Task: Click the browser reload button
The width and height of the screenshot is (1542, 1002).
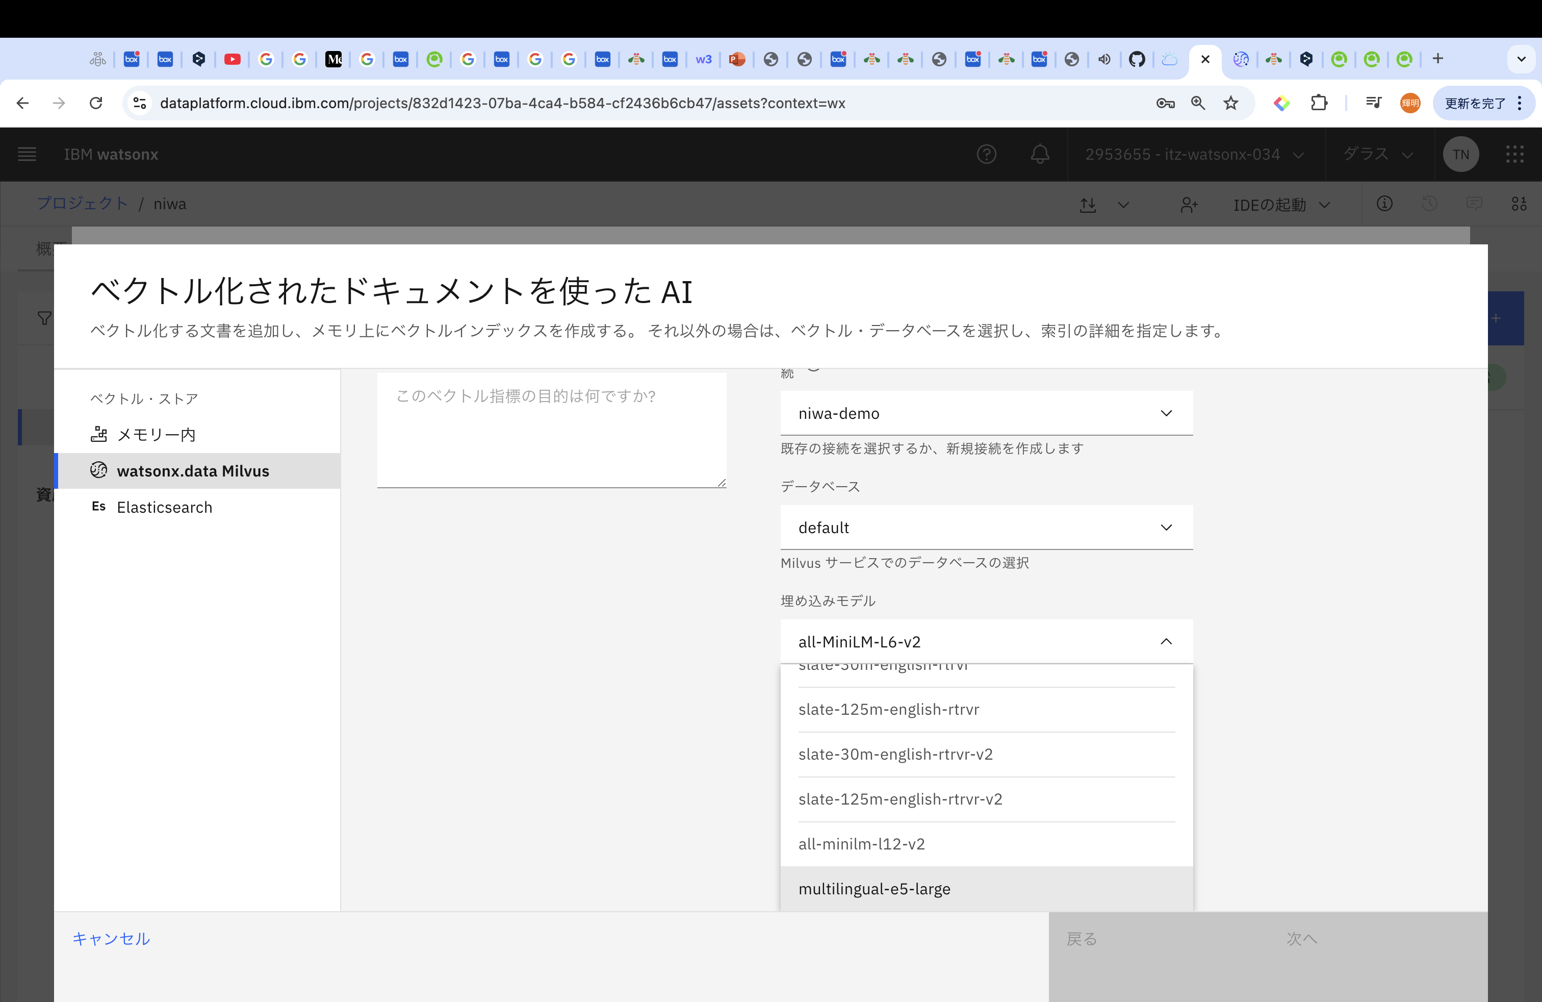Action: pos(96,103)
